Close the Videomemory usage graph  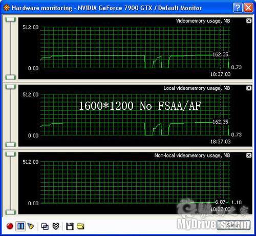[249, 21]
